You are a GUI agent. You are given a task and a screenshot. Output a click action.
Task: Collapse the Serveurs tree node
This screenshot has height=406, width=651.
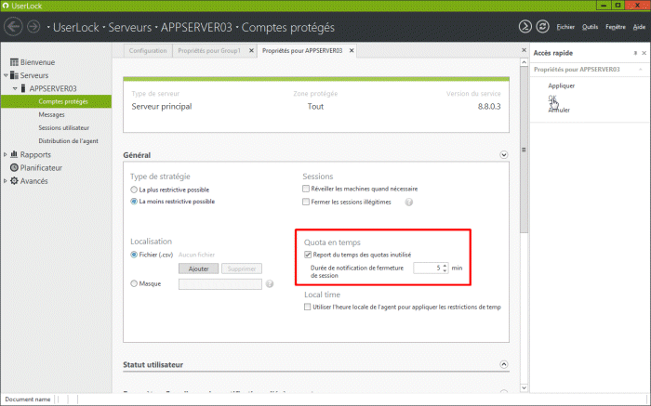click(6, 75)
